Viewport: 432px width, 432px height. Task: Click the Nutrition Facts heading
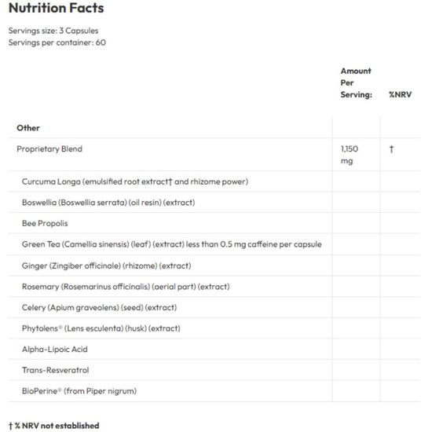(57, 8)
